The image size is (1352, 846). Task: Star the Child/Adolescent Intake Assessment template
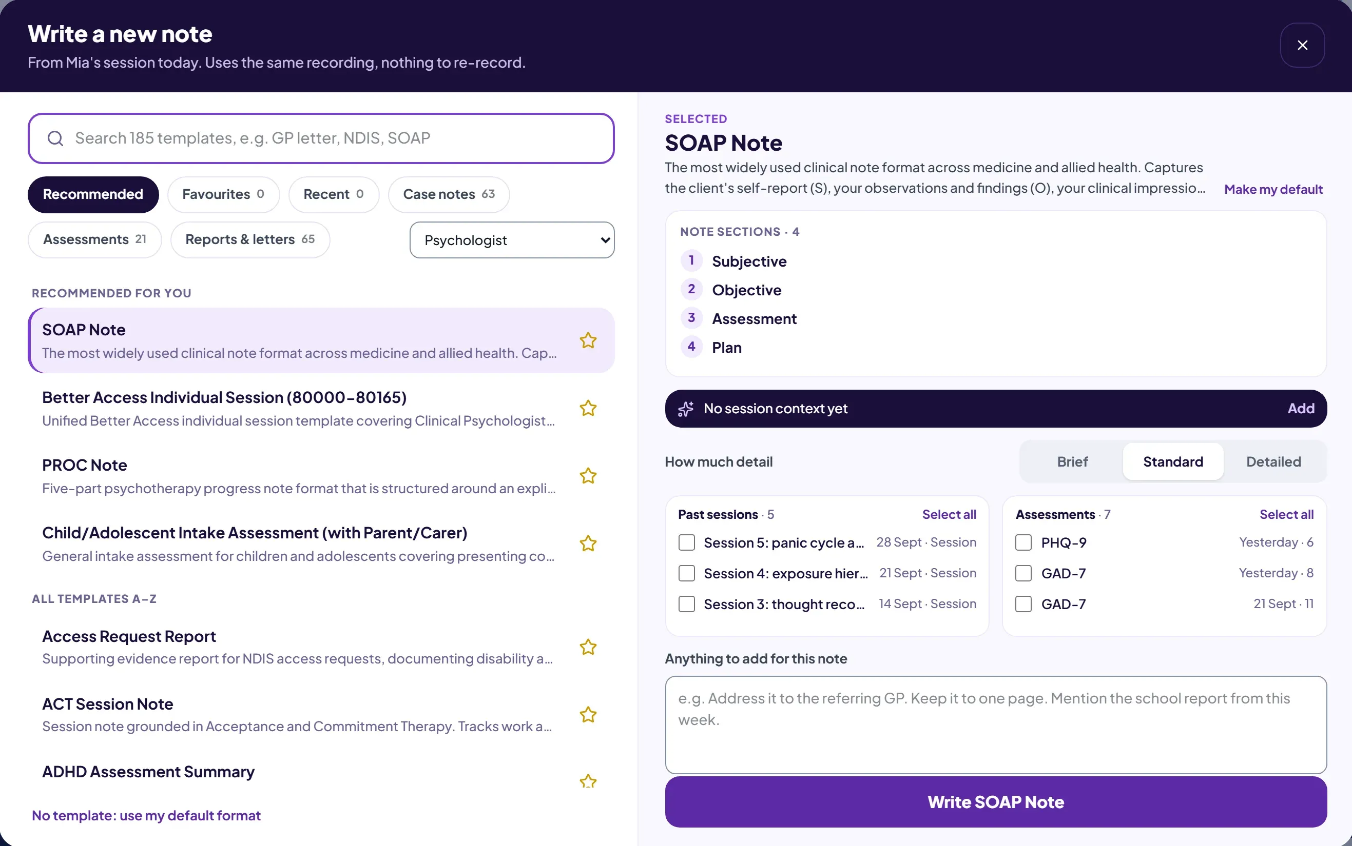click(x=588, y=543)
